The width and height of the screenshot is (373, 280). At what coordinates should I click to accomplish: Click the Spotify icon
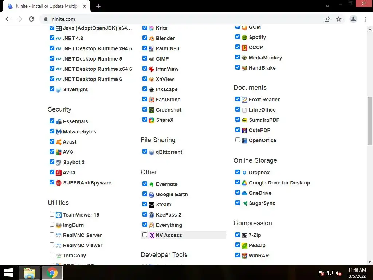click(244, 38)
